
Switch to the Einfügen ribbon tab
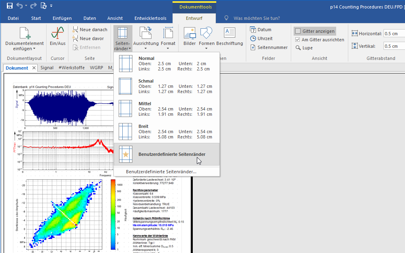[x=62, y=18]
